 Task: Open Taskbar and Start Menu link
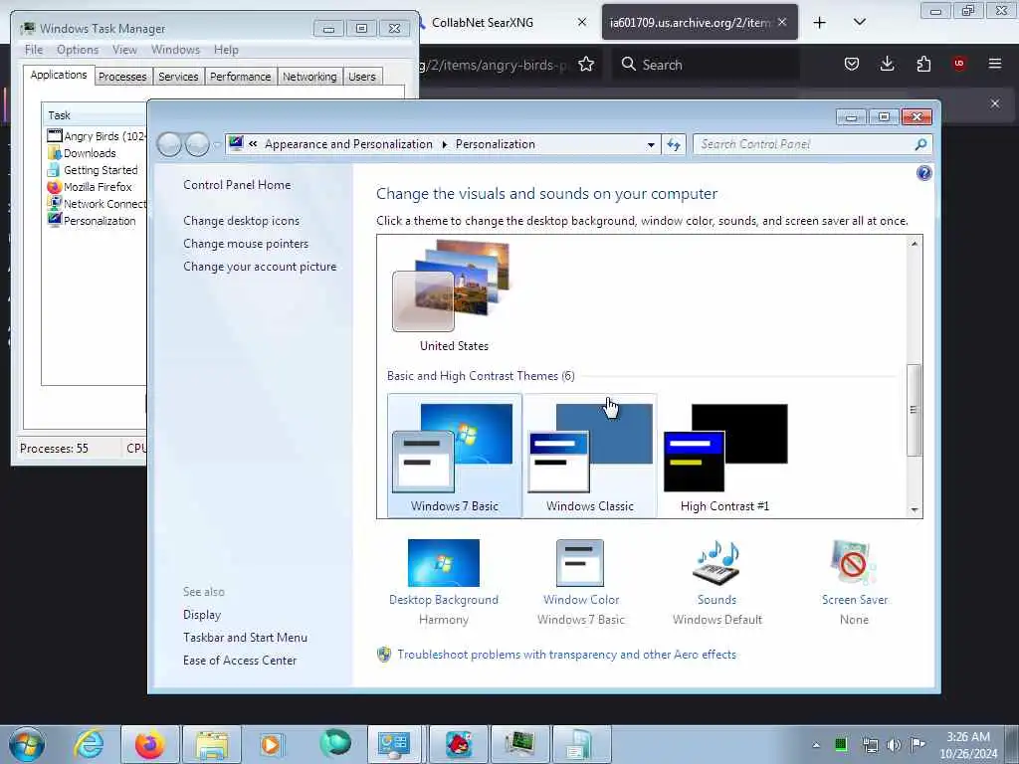click(245, 638)
